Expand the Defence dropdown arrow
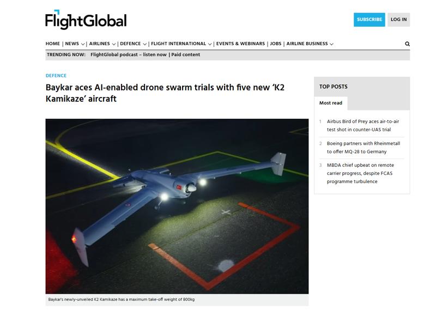This screenshot has width=436, height=310. (144, 44)
